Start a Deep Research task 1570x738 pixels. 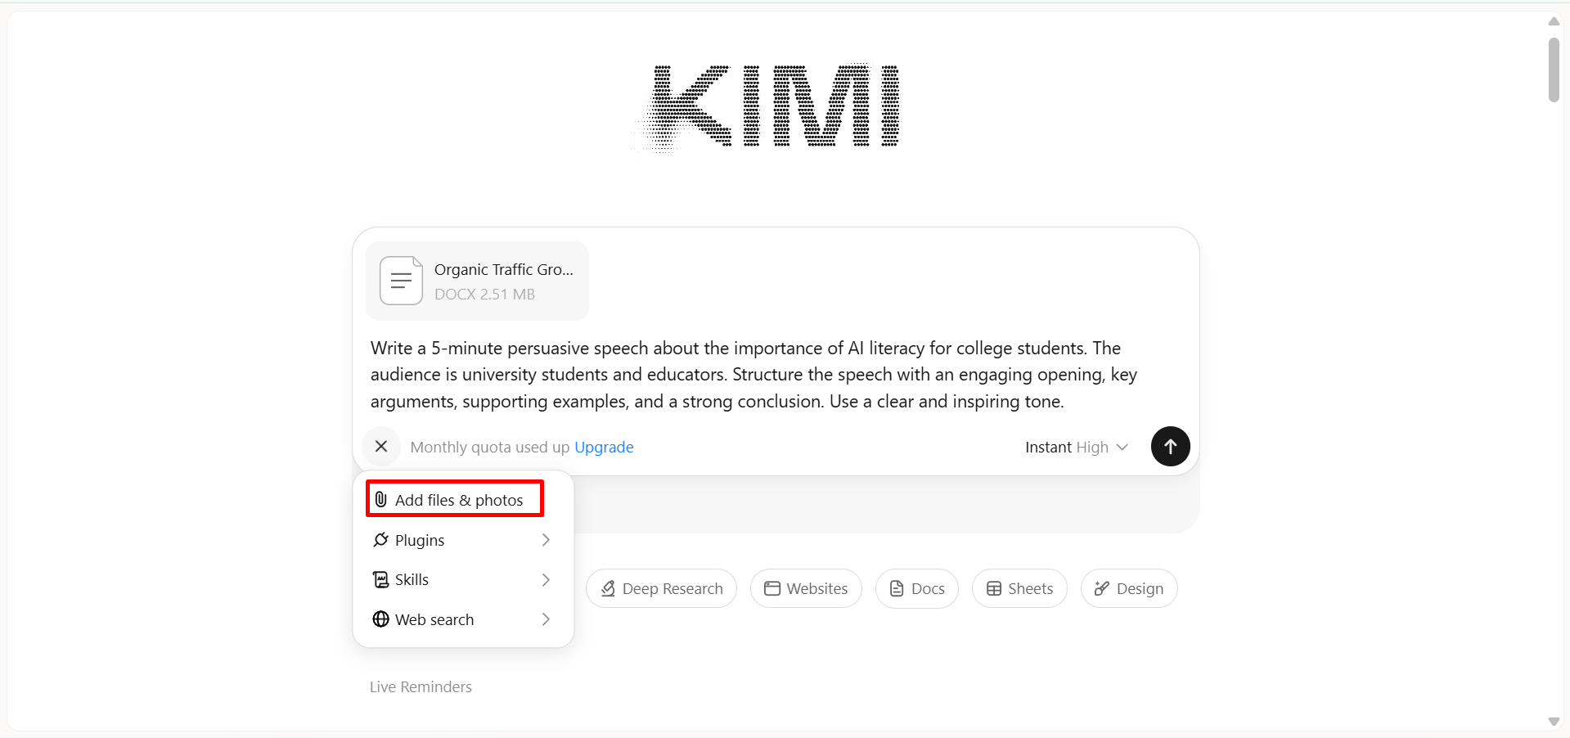coord(661,588)
